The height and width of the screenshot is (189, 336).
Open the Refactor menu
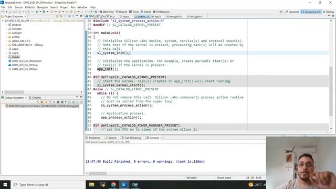click(30, 7)
